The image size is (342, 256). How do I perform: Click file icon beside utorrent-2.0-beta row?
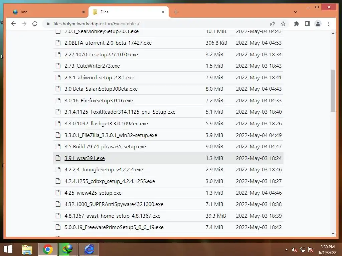click(58, 43)
